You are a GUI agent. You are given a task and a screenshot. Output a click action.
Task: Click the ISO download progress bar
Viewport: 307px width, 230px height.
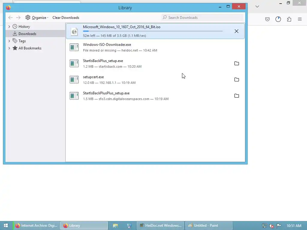(153, 31)
